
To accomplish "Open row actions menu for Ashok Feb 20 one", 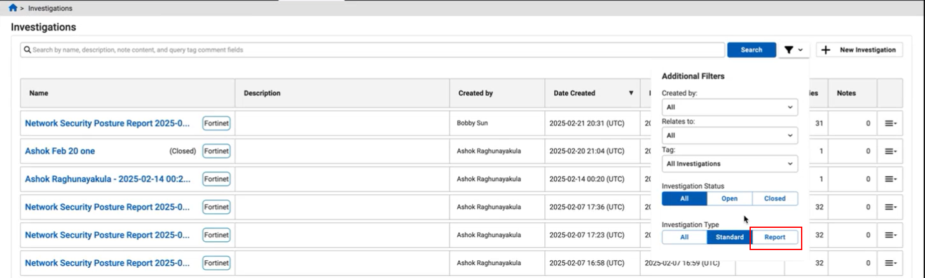I will pos(890,152).
